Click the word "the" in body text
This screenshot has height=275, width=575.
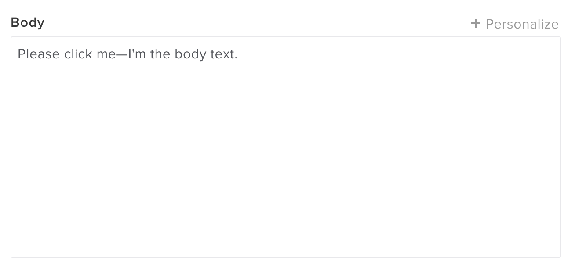point(160,54)
